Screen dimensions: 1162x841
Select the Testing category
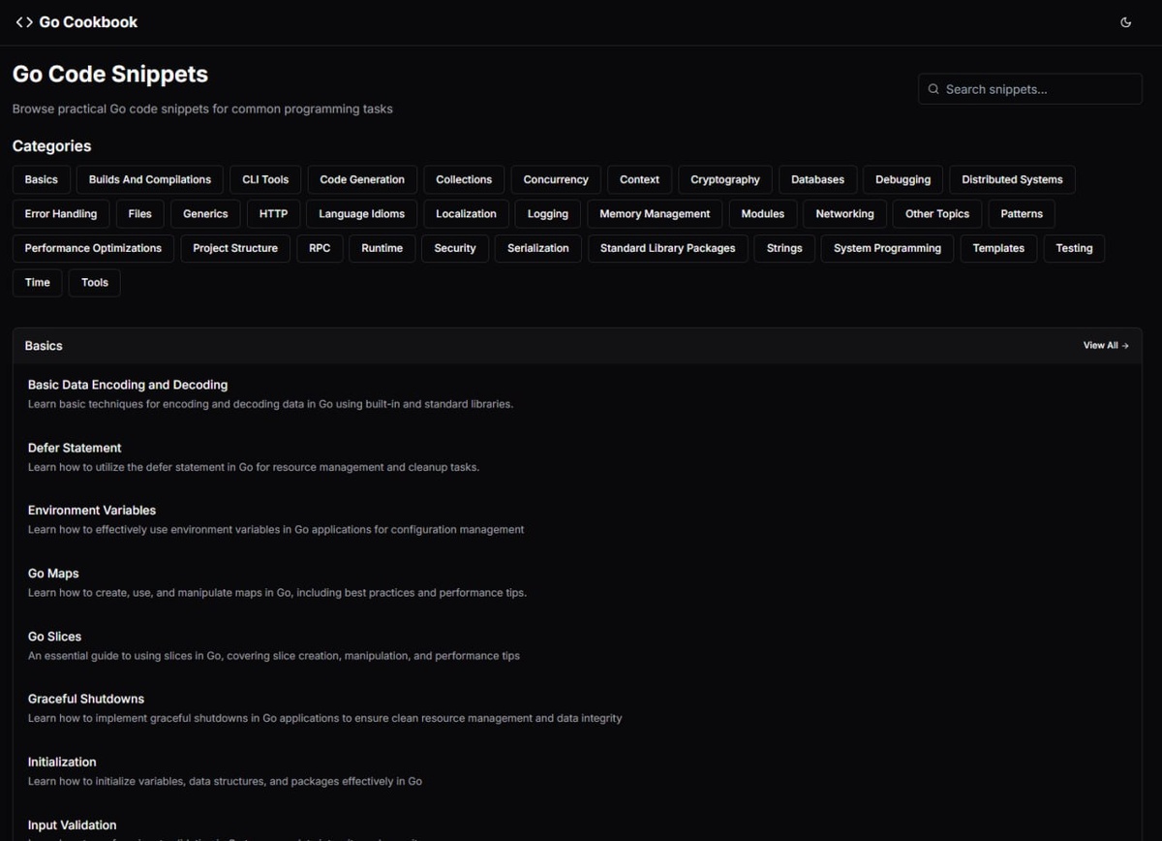(1074, 248)
